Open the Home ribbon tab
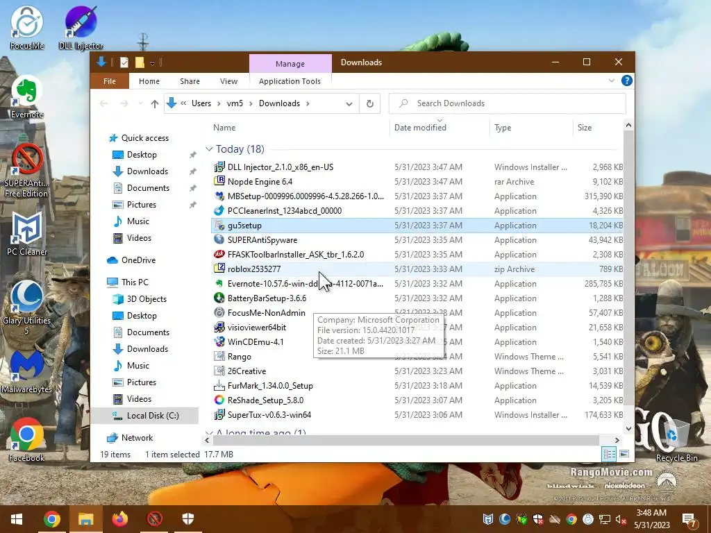The image size is (711, 533). tap(149, 81)
